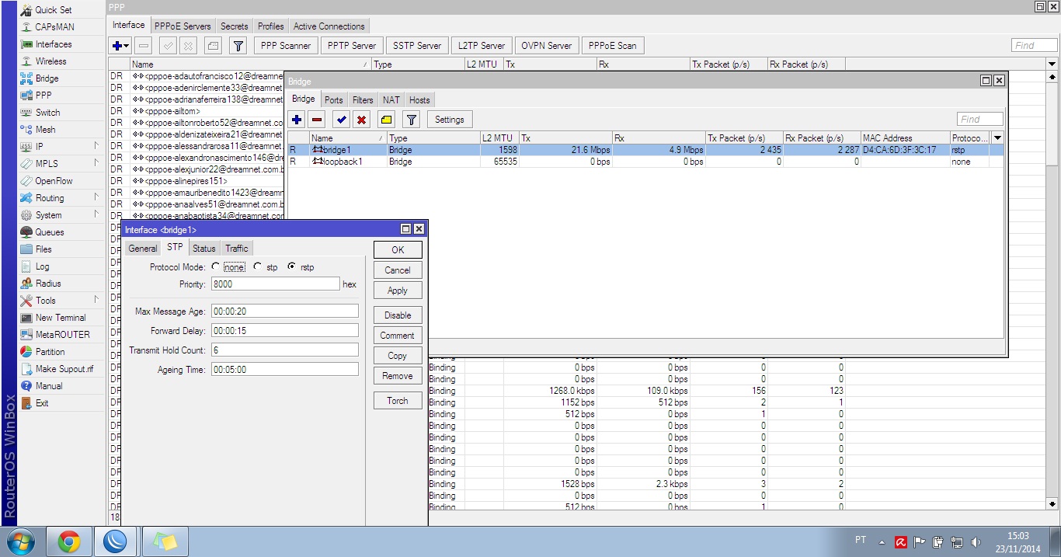Open Wireless from the left sidebar
1061x557 pixels.
point(50,61)
